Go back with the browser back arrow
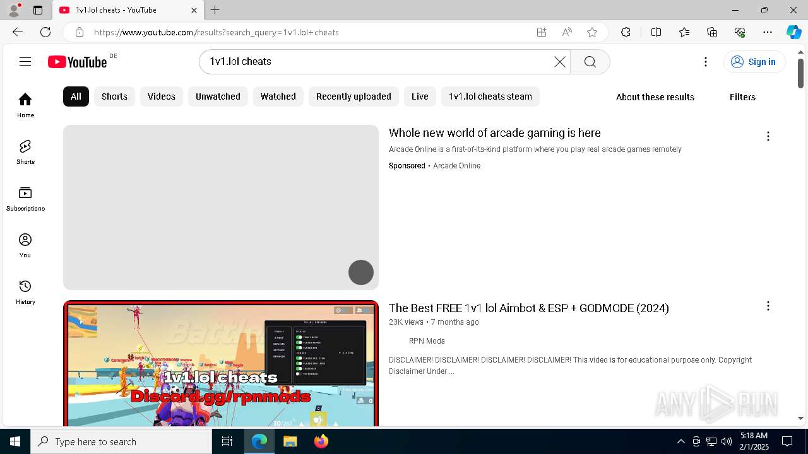Image resolution: width=808 pixels, height=454 pixels. [x=18, y=32]
